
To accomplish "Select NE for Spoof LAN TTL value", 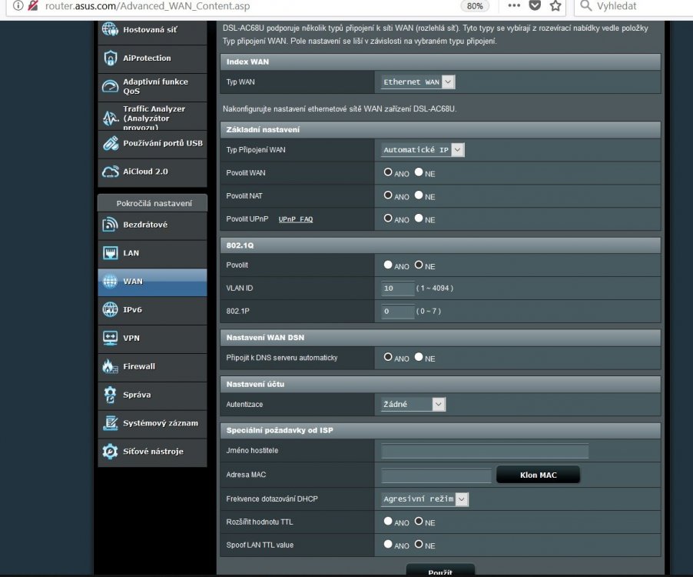I will click(419, 544).
